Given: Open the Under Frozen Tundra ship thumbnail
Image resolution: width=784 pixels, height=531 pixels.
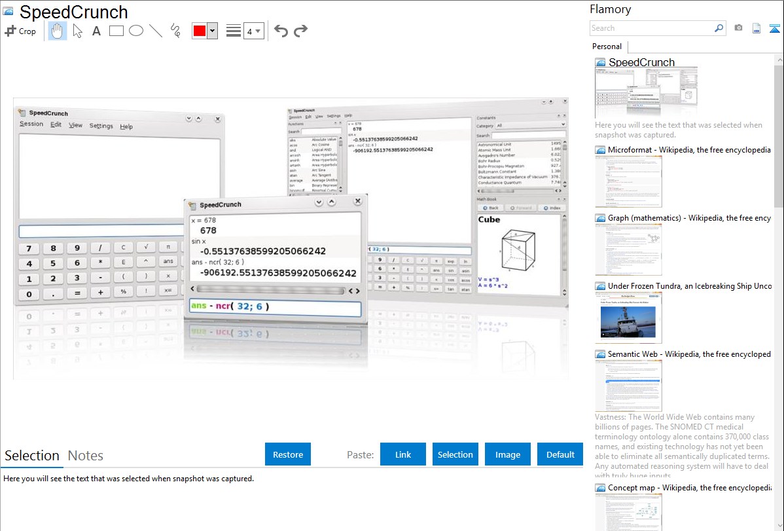Looking at the screenshot, I should point(628,318).
